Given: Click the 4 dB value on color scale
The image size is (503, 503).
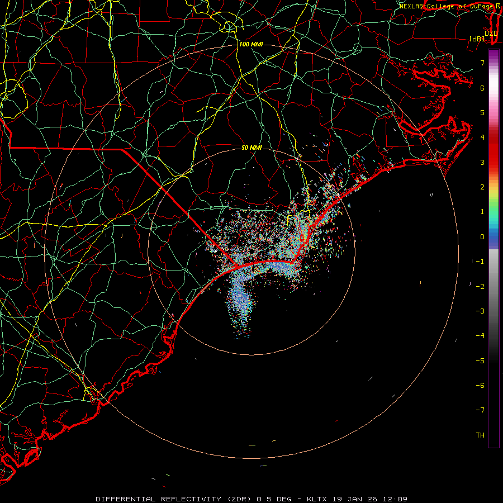Looking at the screenshot, I should coord(482,137).
